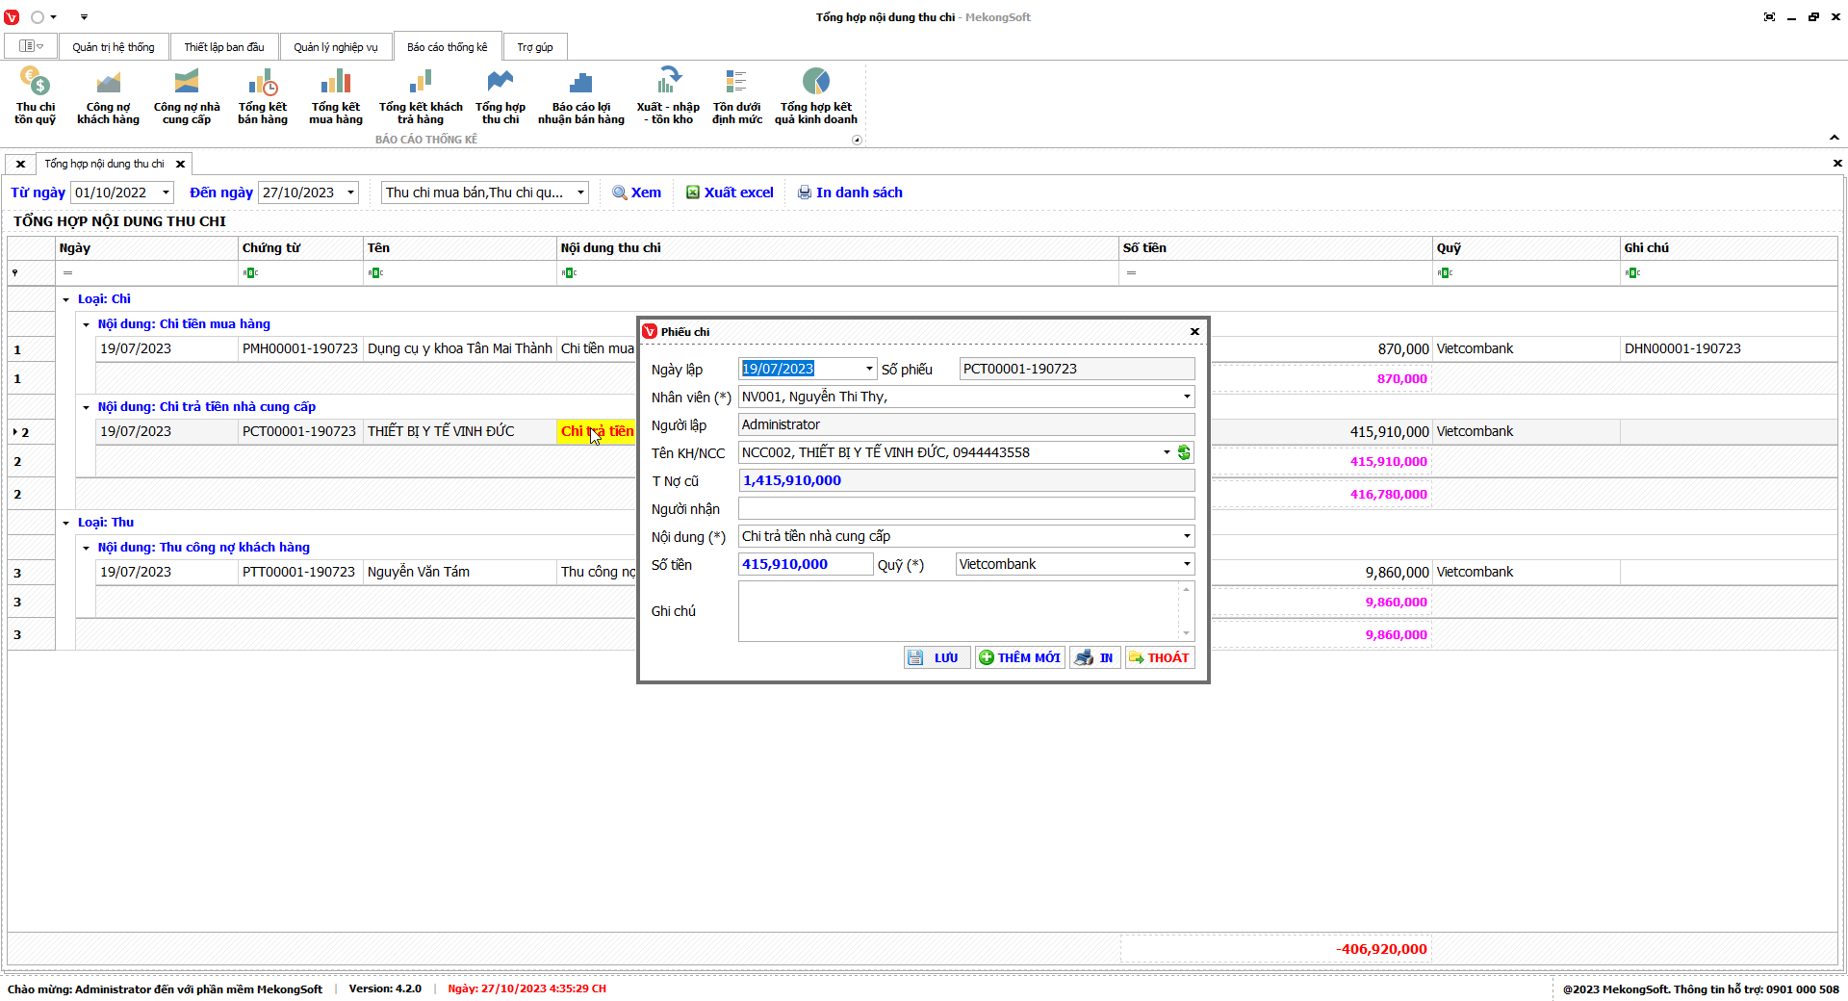Viewport: 1848px width, 1001px height.
Task: Open Tồn dưới định mức report
Action: click(736, 95)
